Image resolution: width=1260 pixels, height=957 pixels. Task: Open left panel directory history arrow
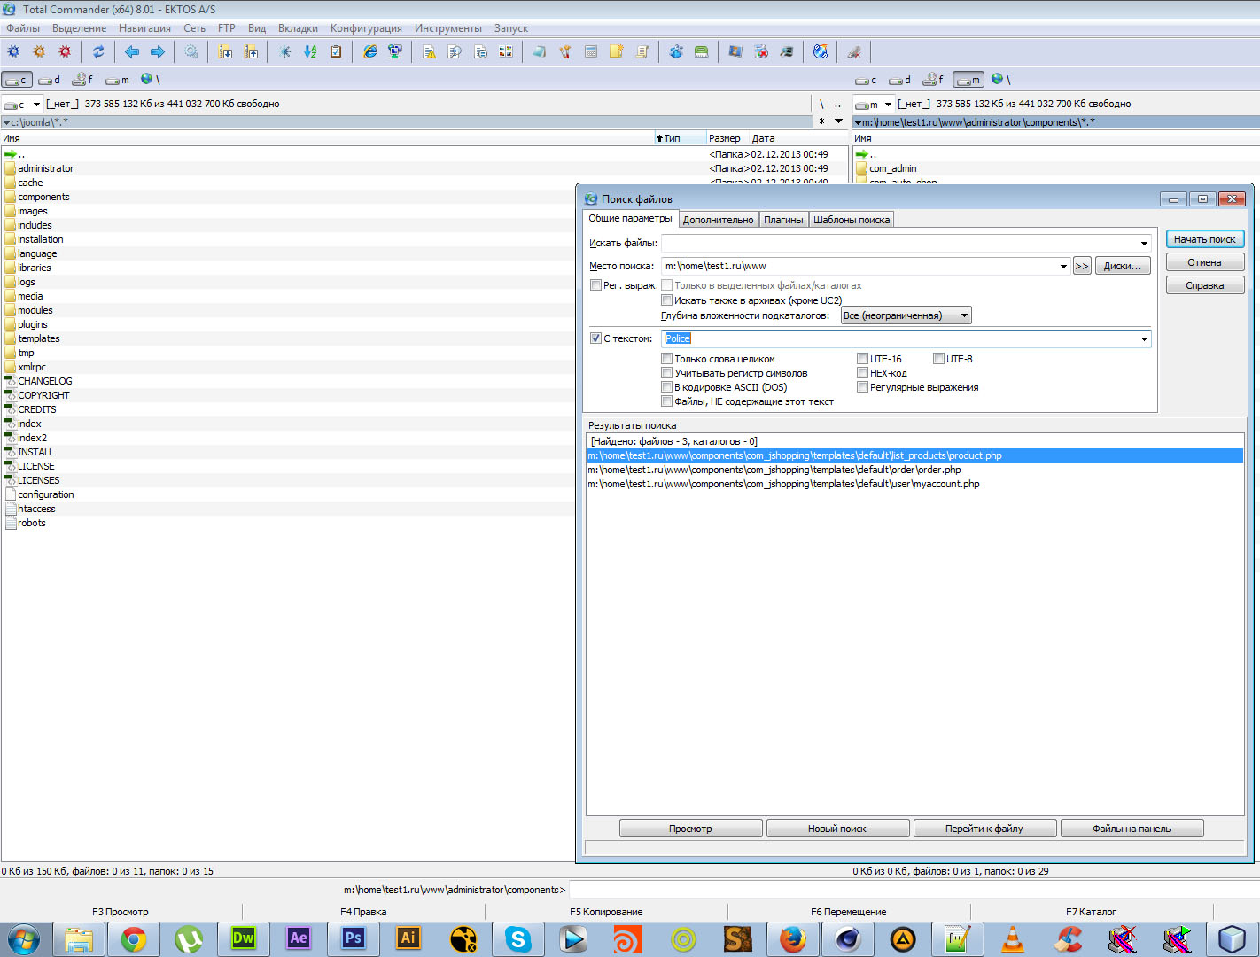click(838, 121)
